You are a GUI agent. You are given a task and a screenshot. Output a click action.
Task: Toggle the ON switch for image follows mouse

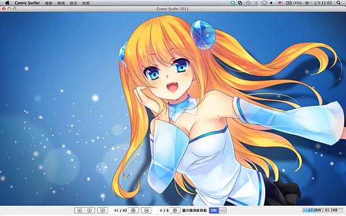click(x=217, y=210)
